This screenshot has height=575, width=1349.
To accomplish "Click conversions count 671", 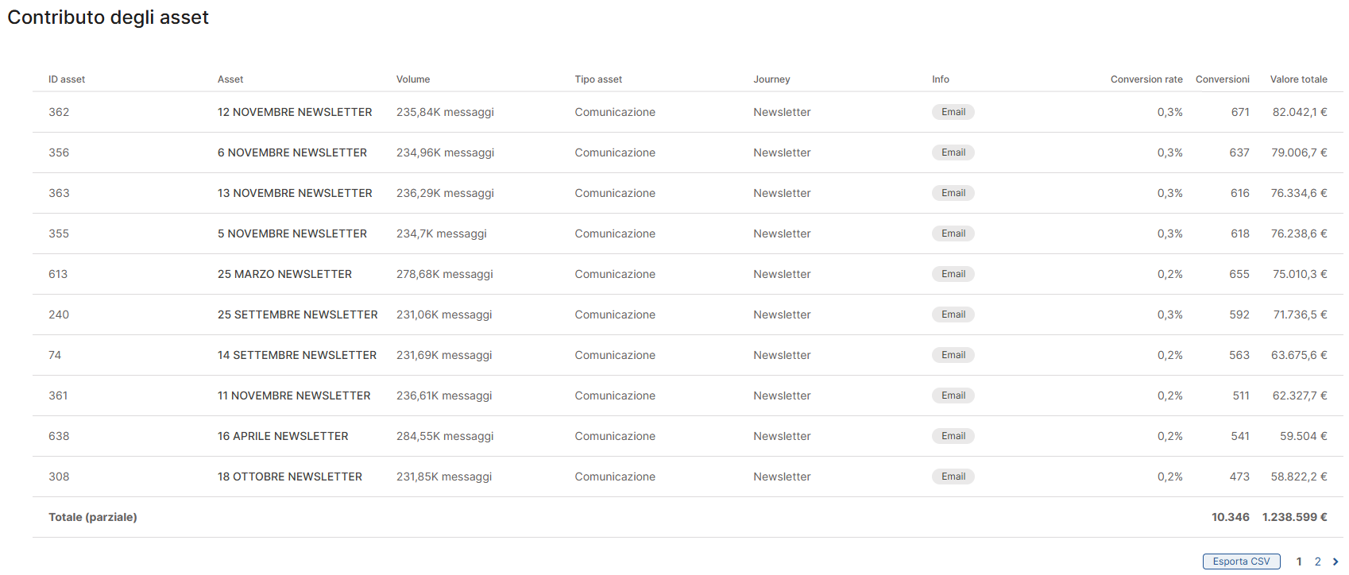I will (x=1240, y=112).
